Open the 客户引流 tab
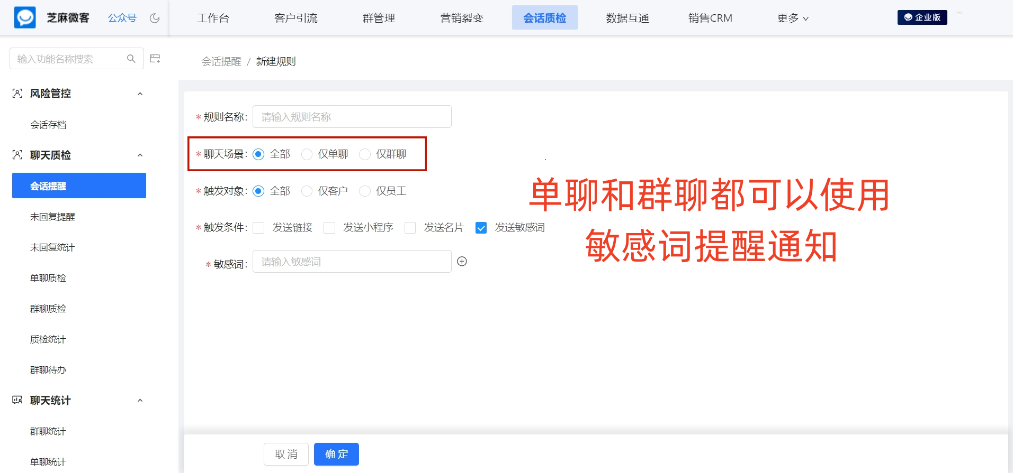 coord(296,18)
